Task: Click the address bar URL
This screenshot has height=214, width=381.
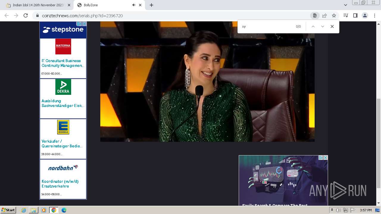Action: (x=82, y=16)
